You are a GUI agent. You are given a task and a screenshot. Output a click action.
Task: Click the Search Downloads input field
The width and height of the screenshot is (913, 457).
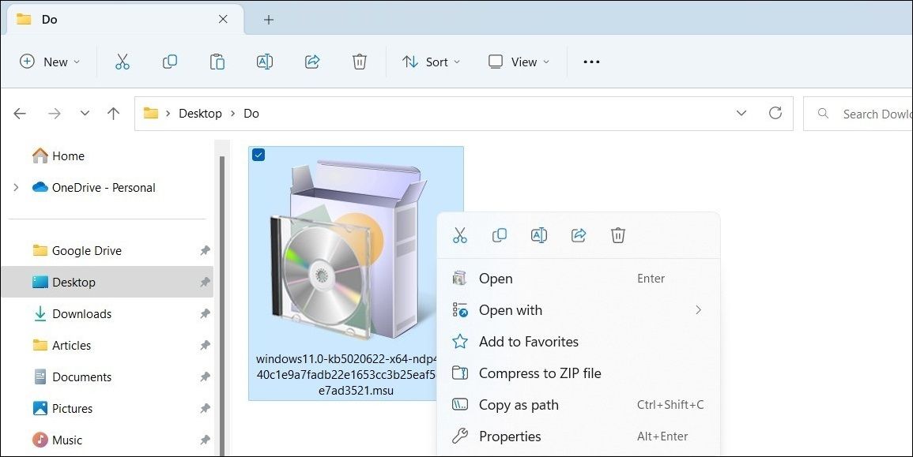tap(858, 114)
